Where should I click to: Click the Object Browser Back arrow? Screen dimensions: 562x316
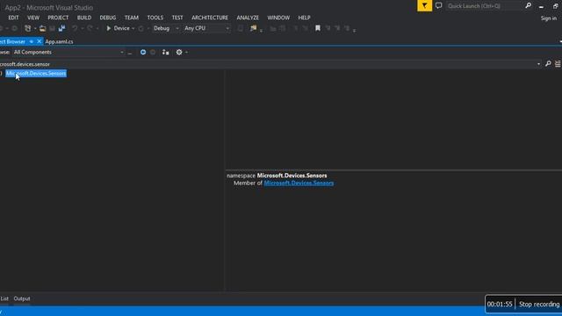143,53
